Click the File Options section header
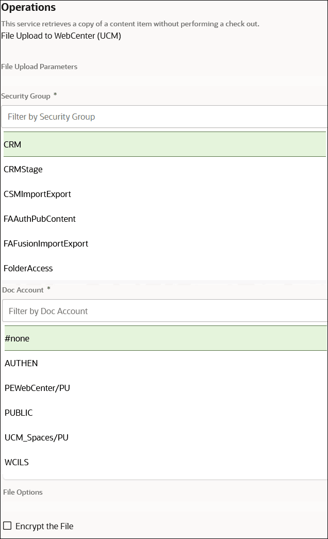 [x=23, y=492]
